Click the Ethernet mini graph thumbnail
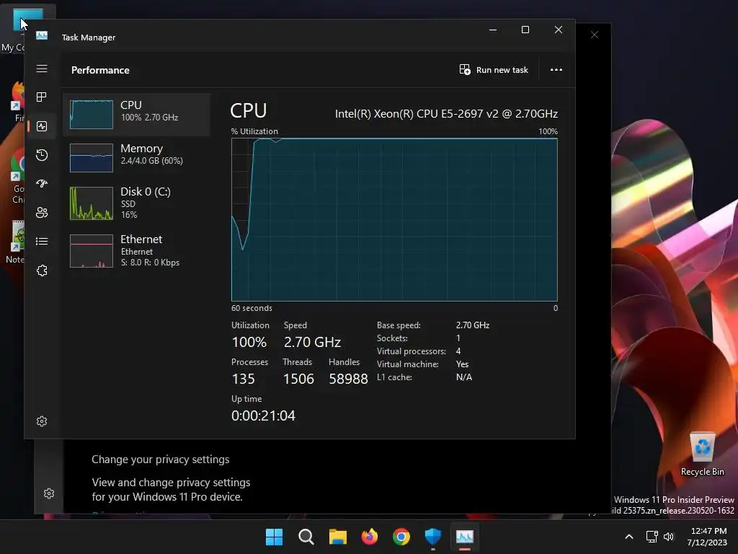The image size is (738, 554). tap(92, 251)
